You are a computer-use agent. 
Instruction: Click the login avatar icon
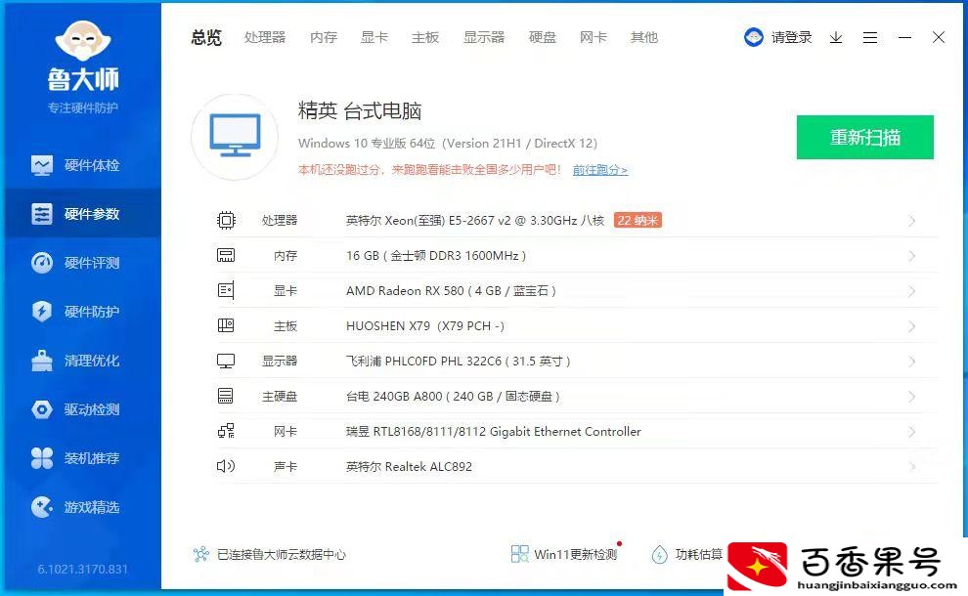(753, 38)
